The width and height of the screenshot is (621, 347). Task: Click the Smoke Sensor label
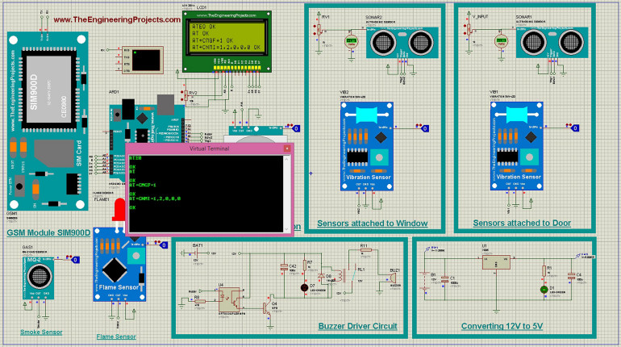point(40,332)
